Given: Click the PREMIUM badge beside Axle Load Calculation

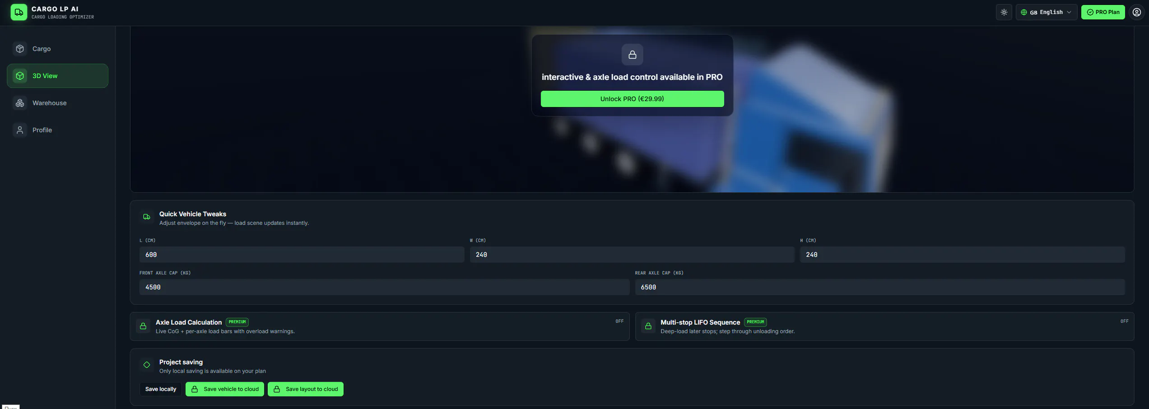Looking at the screenshot, I should tap(237, 322).
